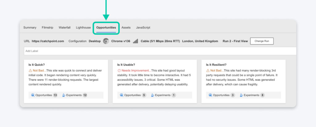Go to the Waterfall tab

click(x=64, y=27)
